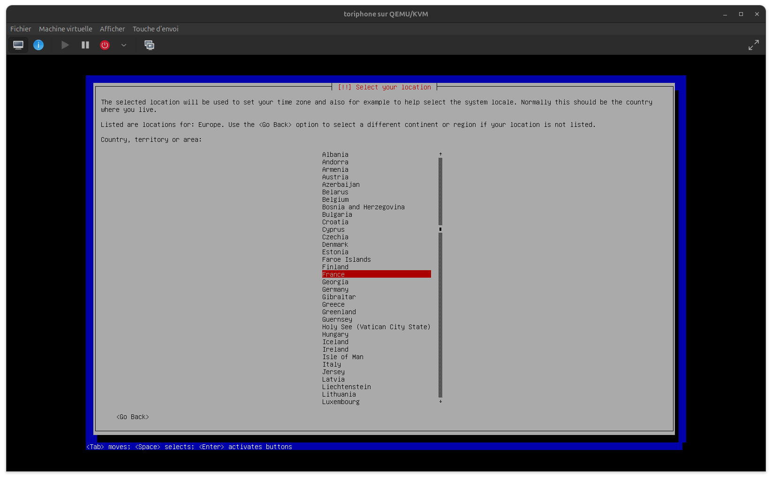Select France in the country list

click(333, 274)
